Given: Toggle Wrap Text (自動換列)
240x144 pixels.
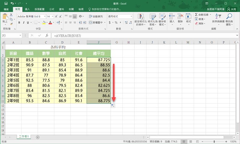Looking at the screenshot, I should click(x=96, y=16).
